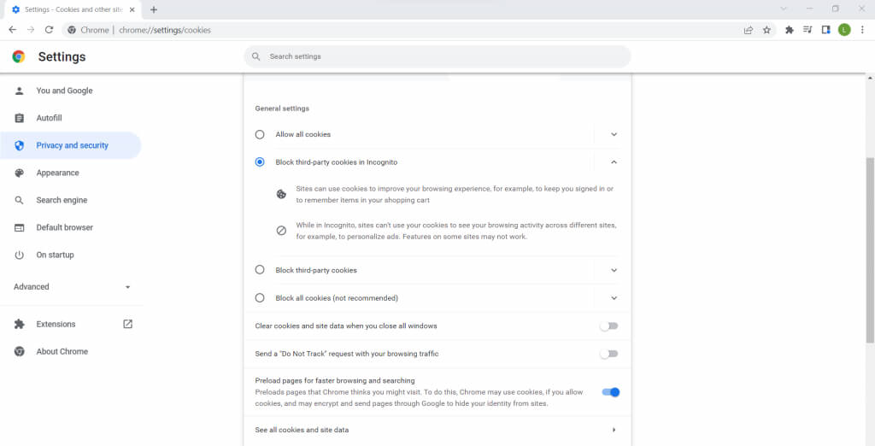This screenshot has width=875, height=446.
Task: Toggle the Do Not Track request switch
Action: pyautogui.click(x=608, y=354)
